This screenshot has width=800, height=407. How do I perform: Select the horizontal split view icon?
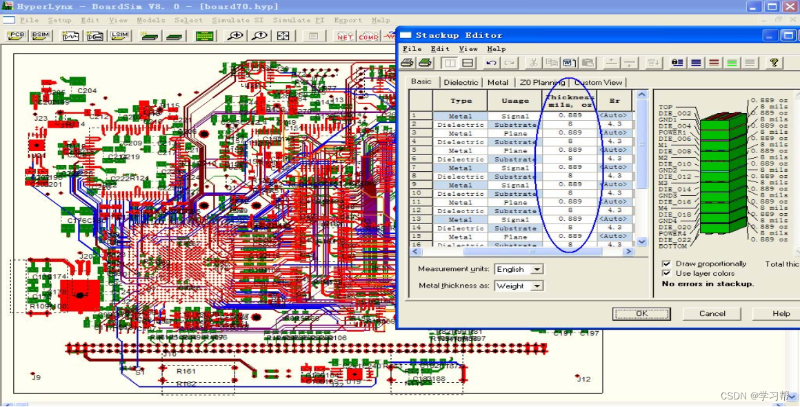click(x=468, y=63)
